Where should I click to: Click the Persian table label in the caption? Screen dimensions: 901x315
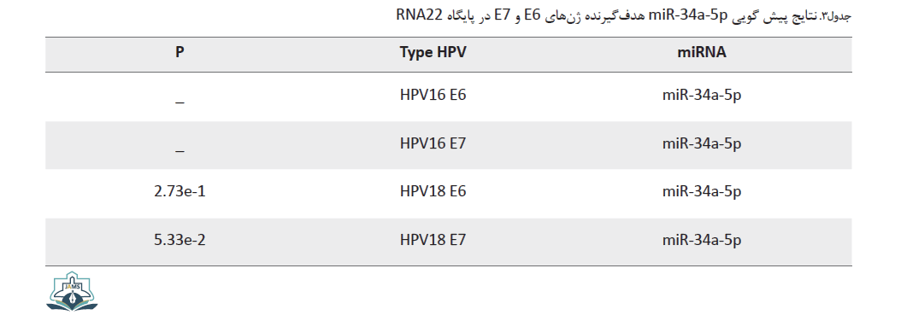[839, 17]
